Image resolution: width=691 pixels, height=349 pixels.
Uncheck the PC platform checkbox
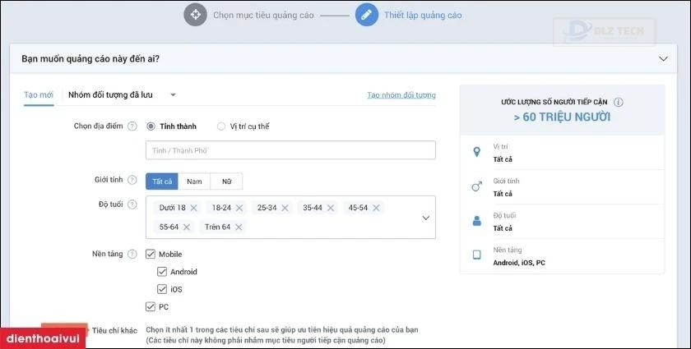[151, 306]
